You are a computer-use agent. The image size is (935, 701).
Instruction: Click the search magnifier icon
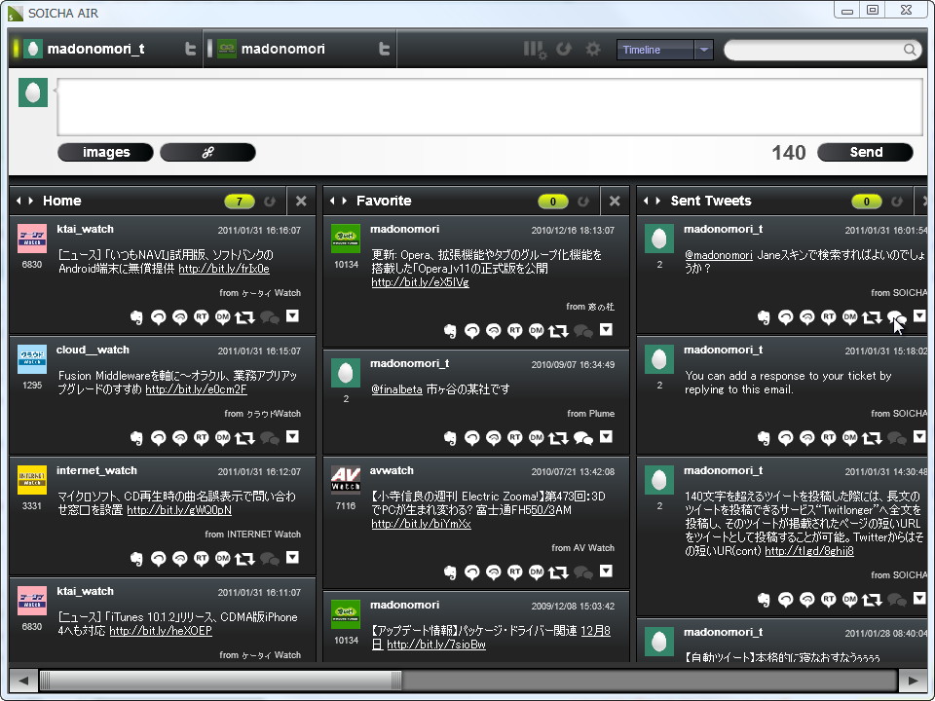pyautogui.click(x=910, y=50)
